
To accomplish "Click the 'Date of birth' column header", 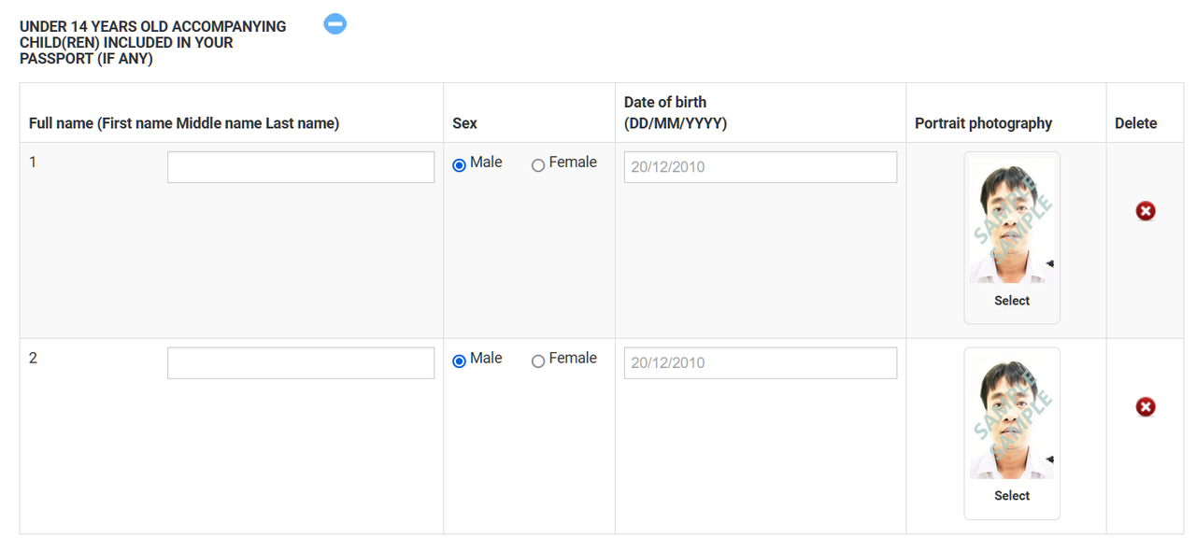I will pos(675,112).
